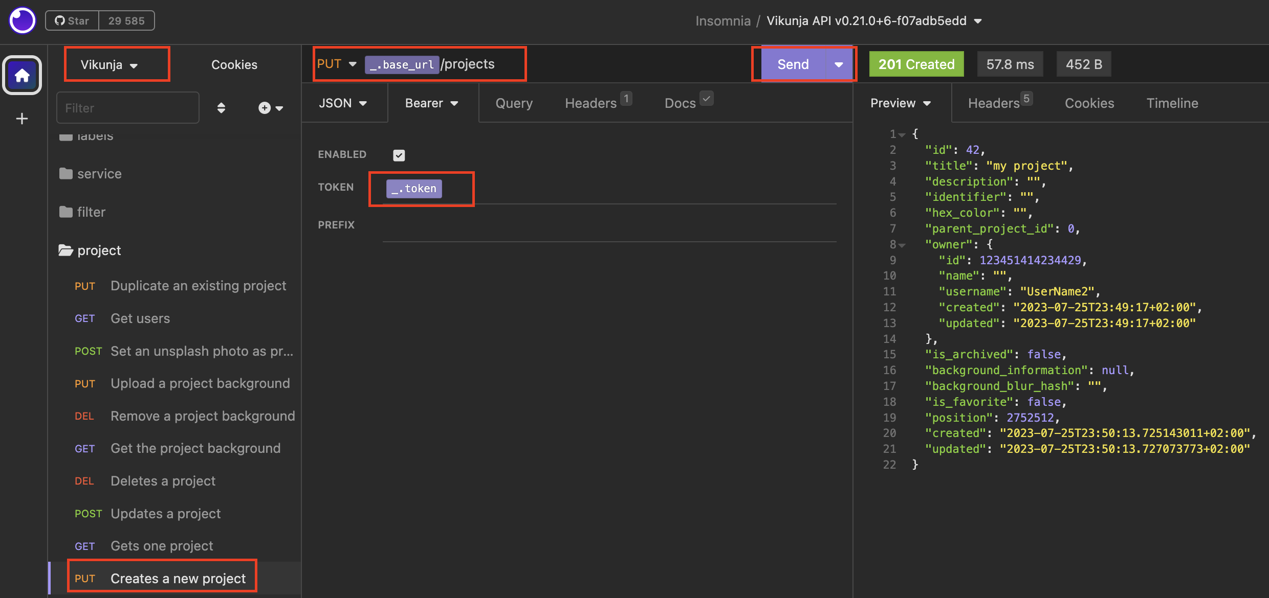Click the plus icon below home
1269x598 pixels.
pyautogui.click(x=22, y=119)
